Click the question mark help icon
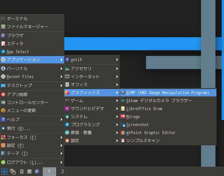This screenshot has width=224, height=176. pyautogui.click(x=3, y=119)
